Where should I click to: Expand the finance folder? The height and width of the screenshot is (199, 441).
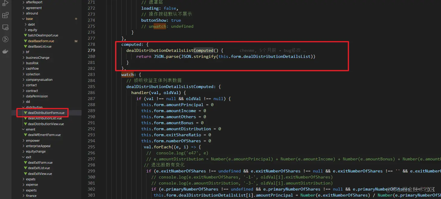pos(31,196)
